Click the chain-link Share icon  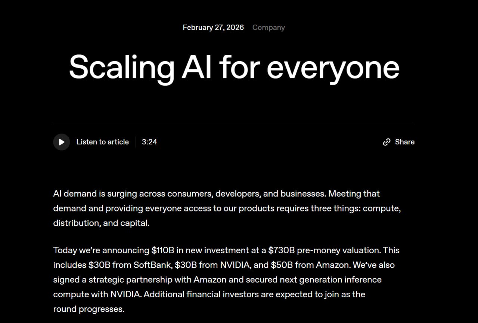click(387, 142)
